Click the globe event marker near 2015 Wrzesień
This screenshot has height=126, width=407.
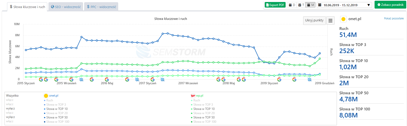81,79
